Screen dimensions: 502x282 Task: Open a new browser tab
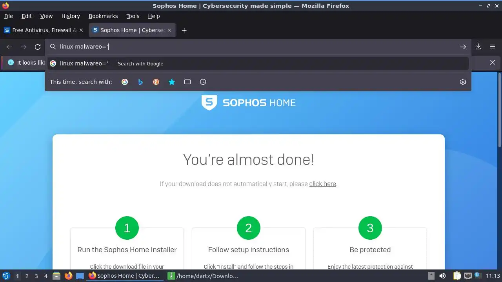[184, 30]
